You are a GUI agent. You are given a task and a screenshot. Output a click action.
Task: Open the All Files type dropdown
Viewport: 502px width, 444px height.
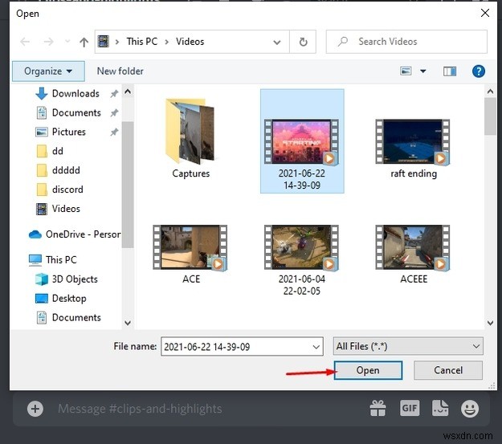[x=408, y=346]
